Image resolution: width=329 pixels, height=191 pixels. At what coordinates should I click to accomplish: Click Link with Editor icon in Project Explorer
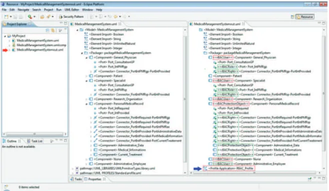coord(53,30)
